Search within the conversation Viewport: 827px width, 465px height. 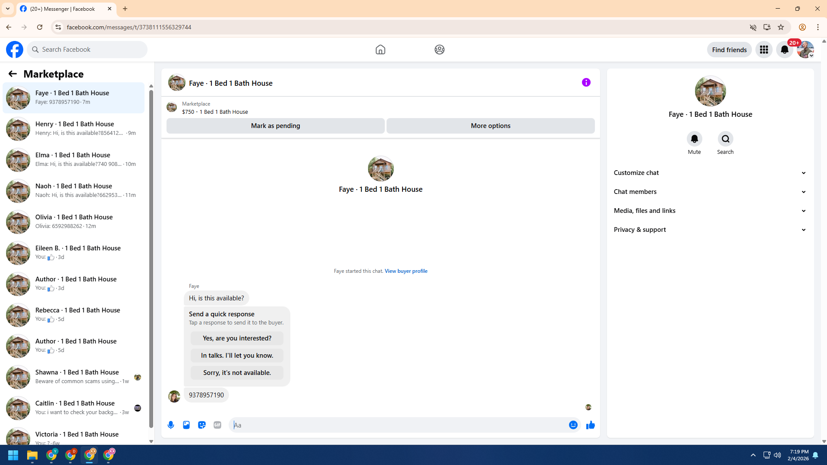(725, 139)
